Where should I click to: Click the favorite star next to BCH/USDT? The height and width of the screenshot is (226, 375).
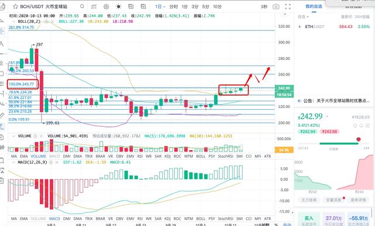pos(16,6)
